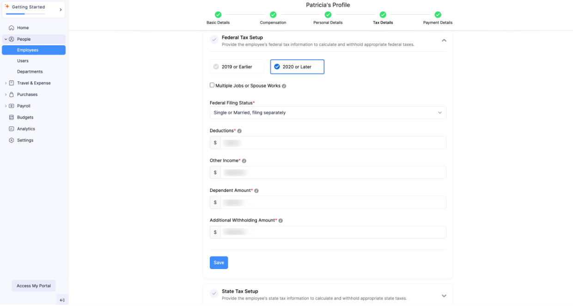Click the Access My Portal button
573x306 pixels.
(x=33, y=286)
